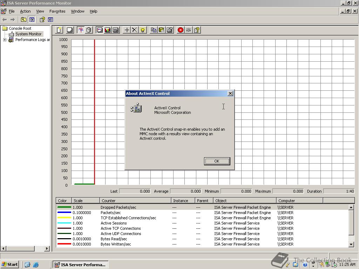
Task: Click the Instance column header
Action: (x=183, y=201)
